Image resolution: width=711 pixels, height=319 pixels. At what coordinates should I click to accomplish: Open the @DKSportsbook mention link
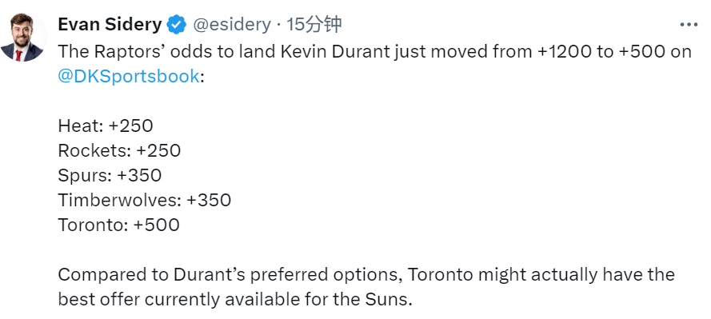point(129,76)
